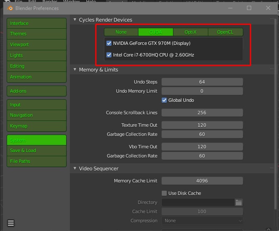Open the Editing preferences tab

pyautogui.click(x=37, y=66)
